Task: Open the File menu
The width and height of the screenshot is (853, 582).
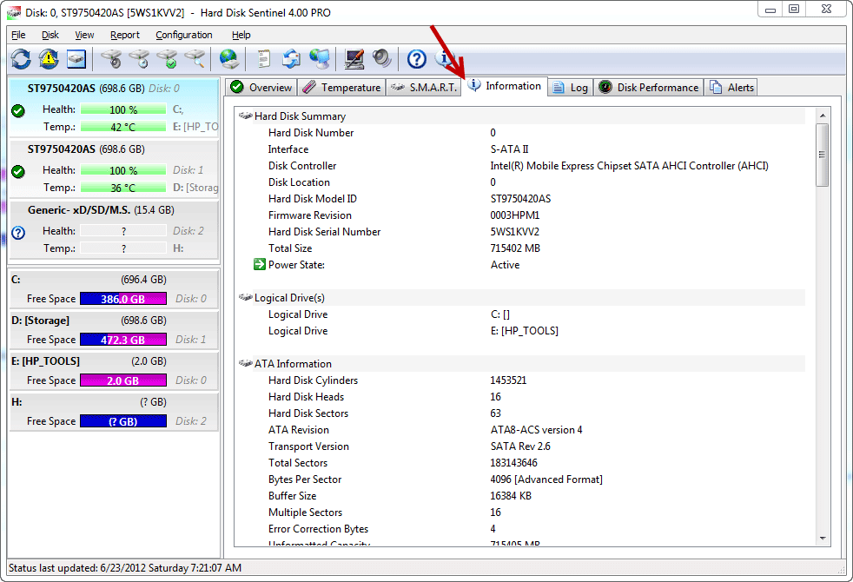Action: coord(18,35)
